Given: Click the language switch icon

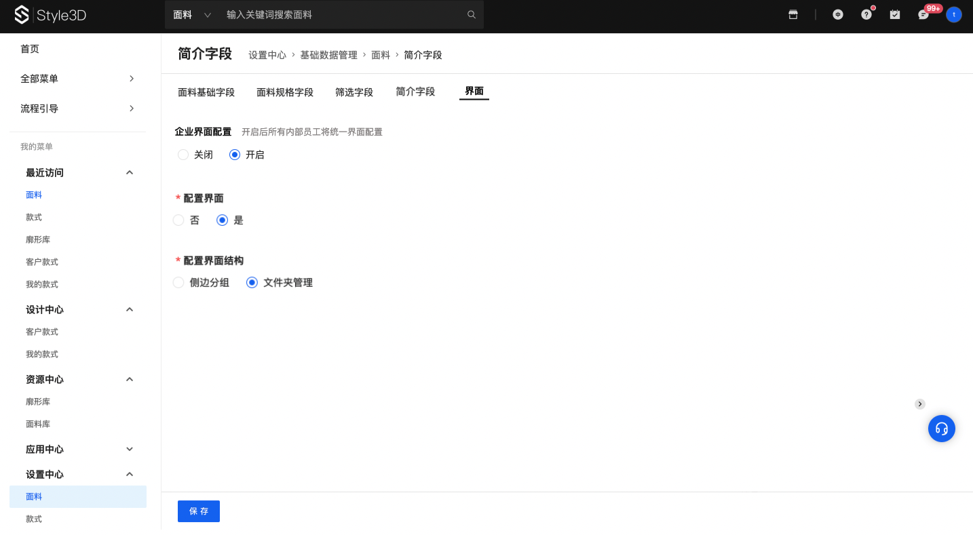Looking at the screenshot, I should 838,14.
